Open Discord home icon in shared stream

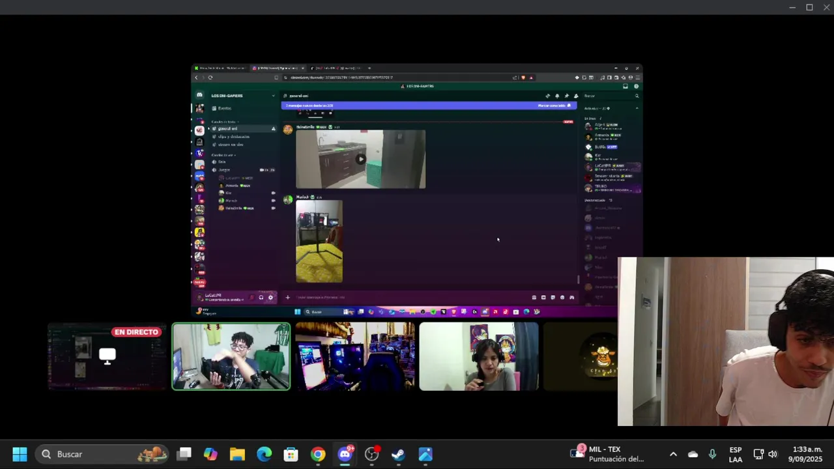click(199, 96)
